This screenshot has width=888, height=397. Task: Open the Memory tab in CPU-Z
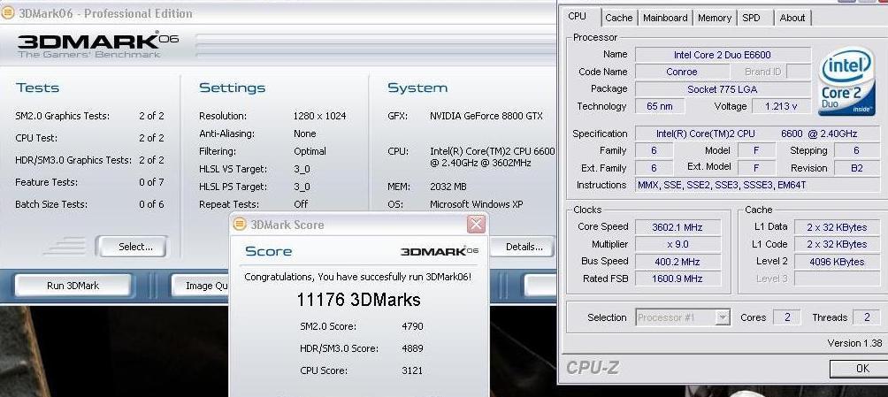[714, 18]
